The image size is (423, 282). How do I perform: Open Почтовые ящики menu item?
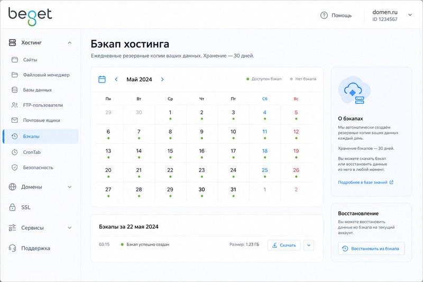(42, 120)
